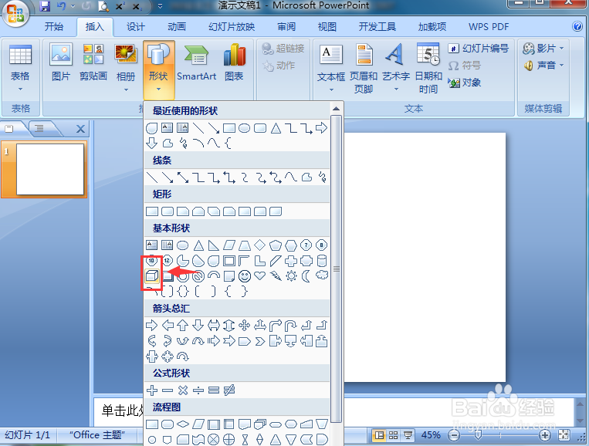Image resolution: width=589 pixels, height=446 pixels.
Task: Choose the moon shape
Action: pos(306,276)
